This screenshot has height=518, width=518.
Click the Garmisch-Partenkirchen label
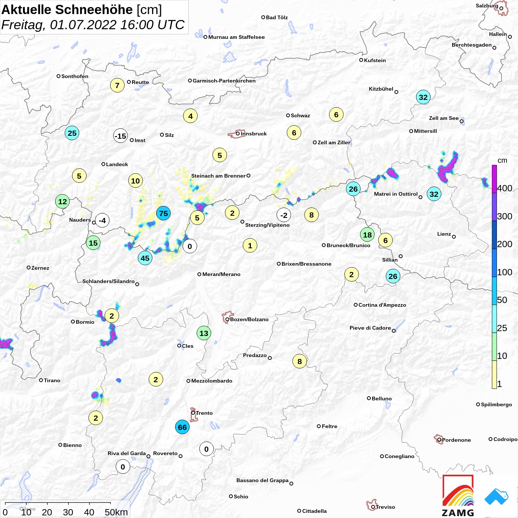click(224, 81)
